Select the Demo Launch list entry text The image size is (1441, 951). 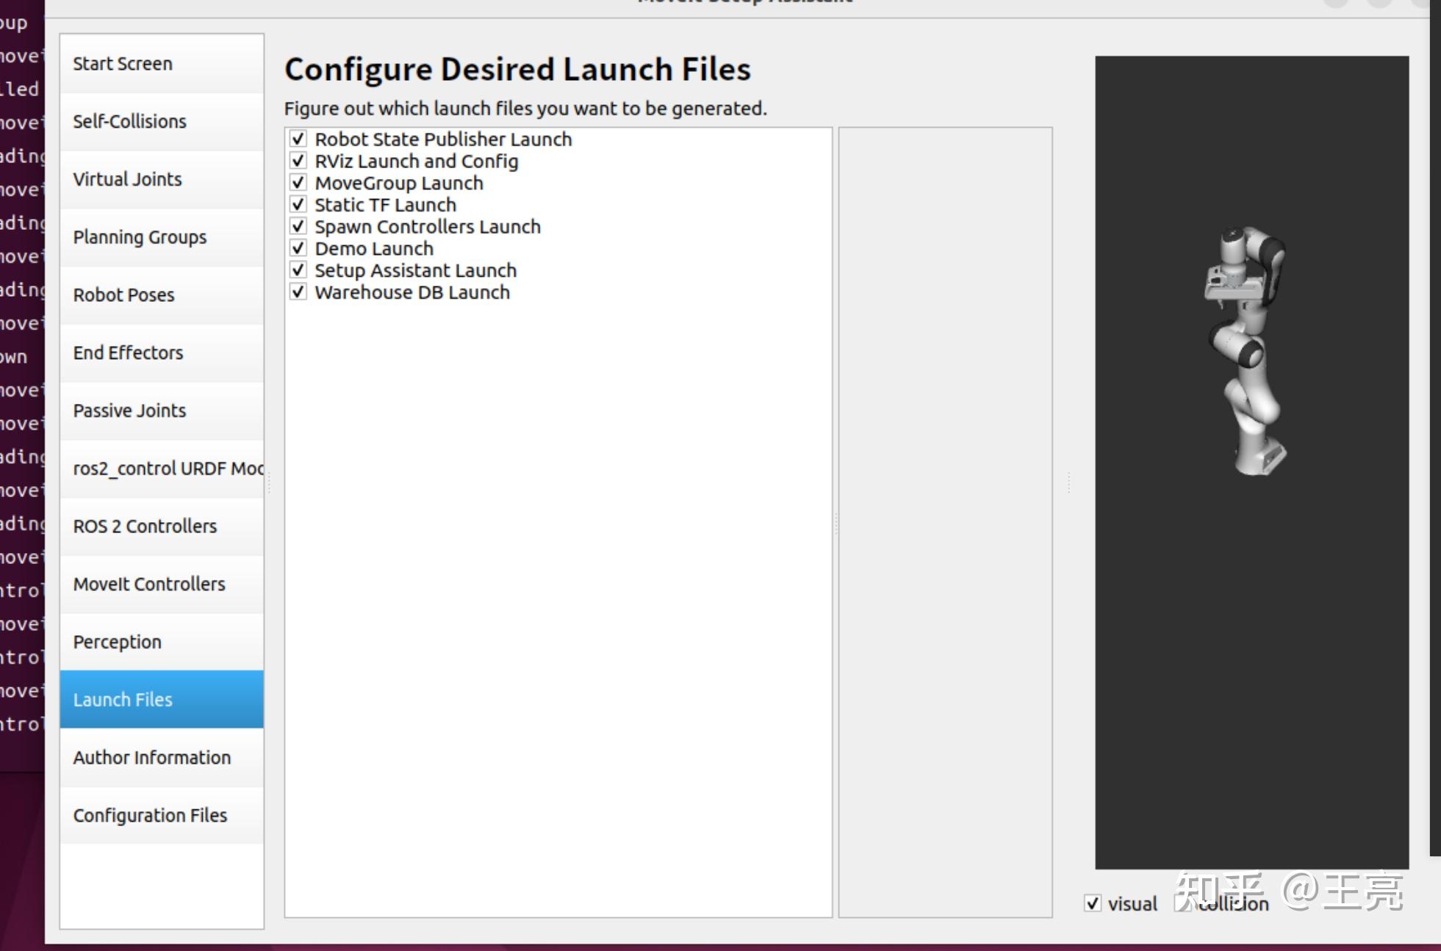tap(374, 249)
